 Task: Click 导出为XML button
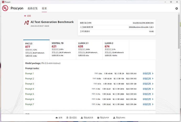119,118
